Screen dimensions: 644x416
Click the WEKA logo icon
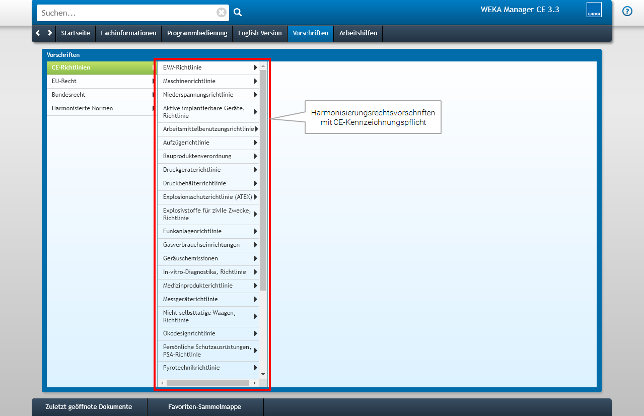[x=594, y=10]
